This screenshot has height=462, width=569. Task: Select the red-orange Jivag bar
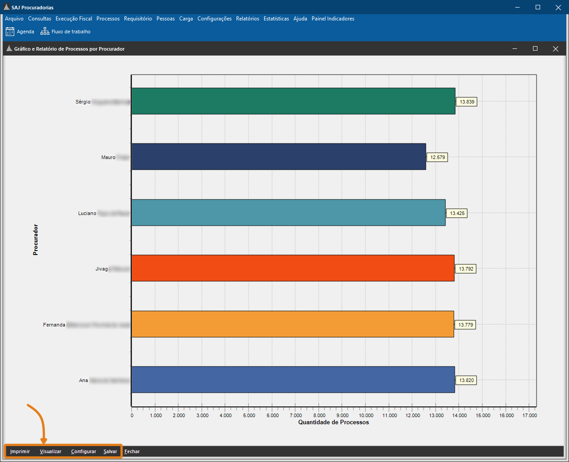(293, 268)
